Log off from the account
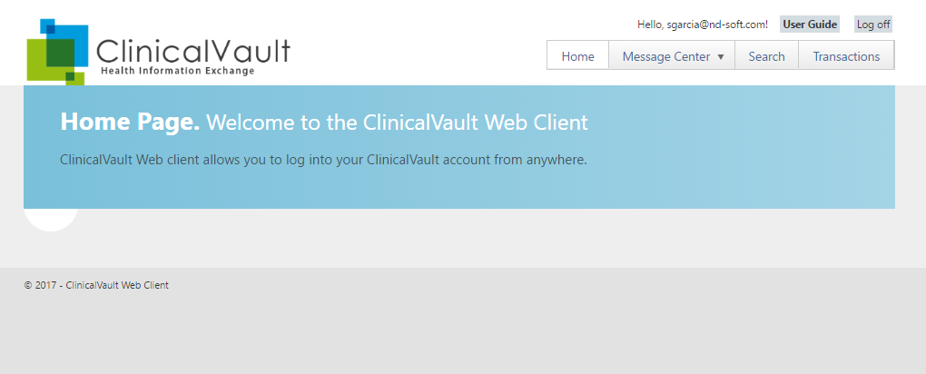This screenshot has height=374, width=926. (x=873, y=25)
